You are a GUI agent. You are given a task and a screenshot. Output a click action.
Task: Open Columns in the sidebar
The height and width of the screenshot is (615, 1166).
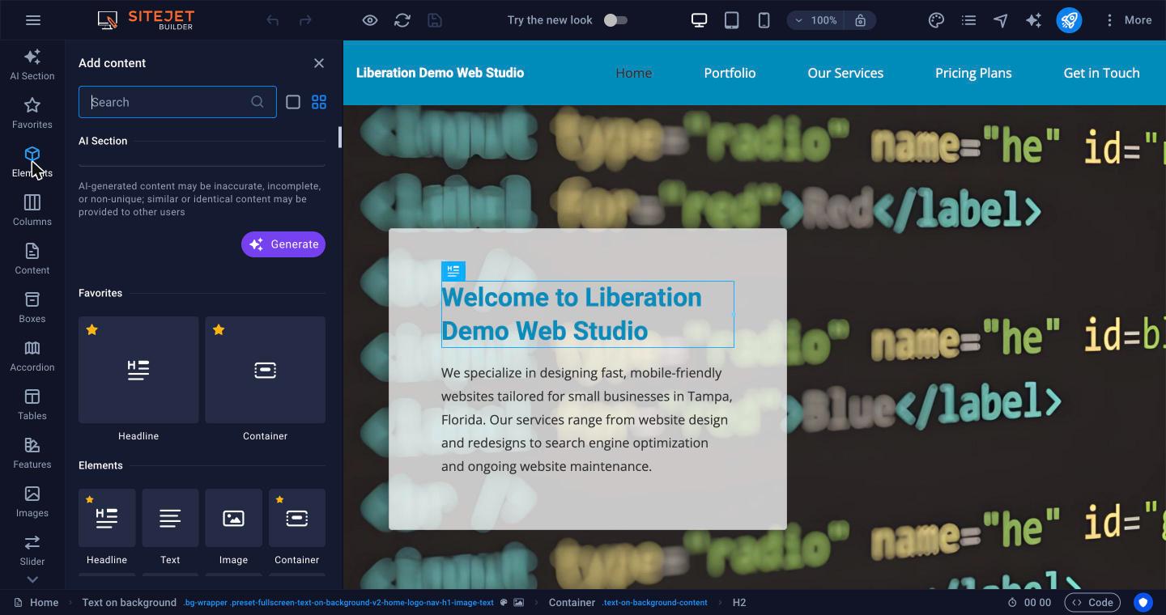pyautogui.click(x=32, y=210)
